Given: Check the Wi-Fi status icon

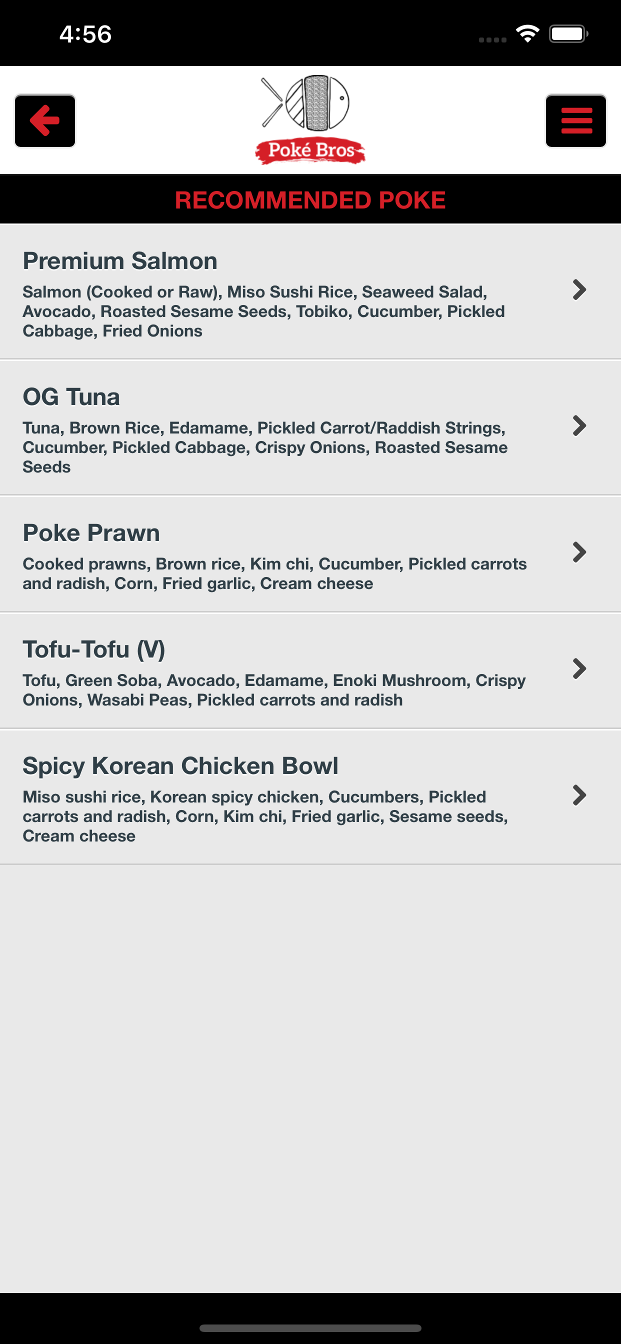Looking at the screenshot, I should [527, 34].
